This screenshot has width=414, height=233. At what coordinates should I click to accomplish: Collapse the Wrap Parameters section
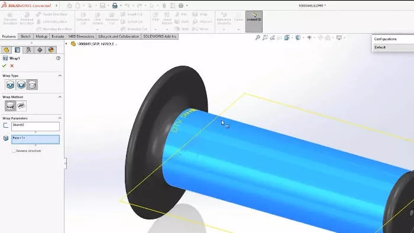coord(60,118)
